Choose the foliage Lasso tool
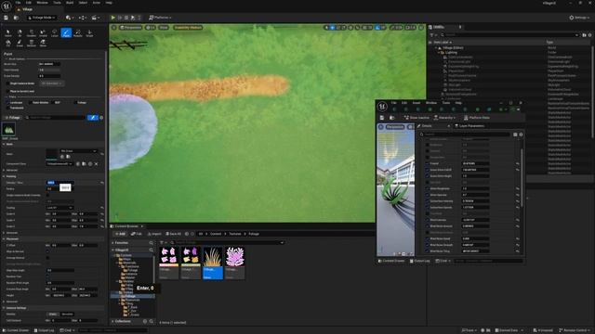Viewport: 595px width, 334px height. click(54, 33)
